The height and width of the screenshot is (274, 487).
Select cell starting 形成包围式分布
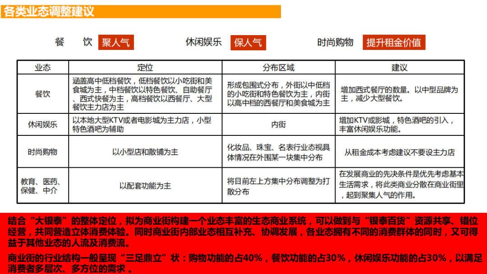click(279, 94)
